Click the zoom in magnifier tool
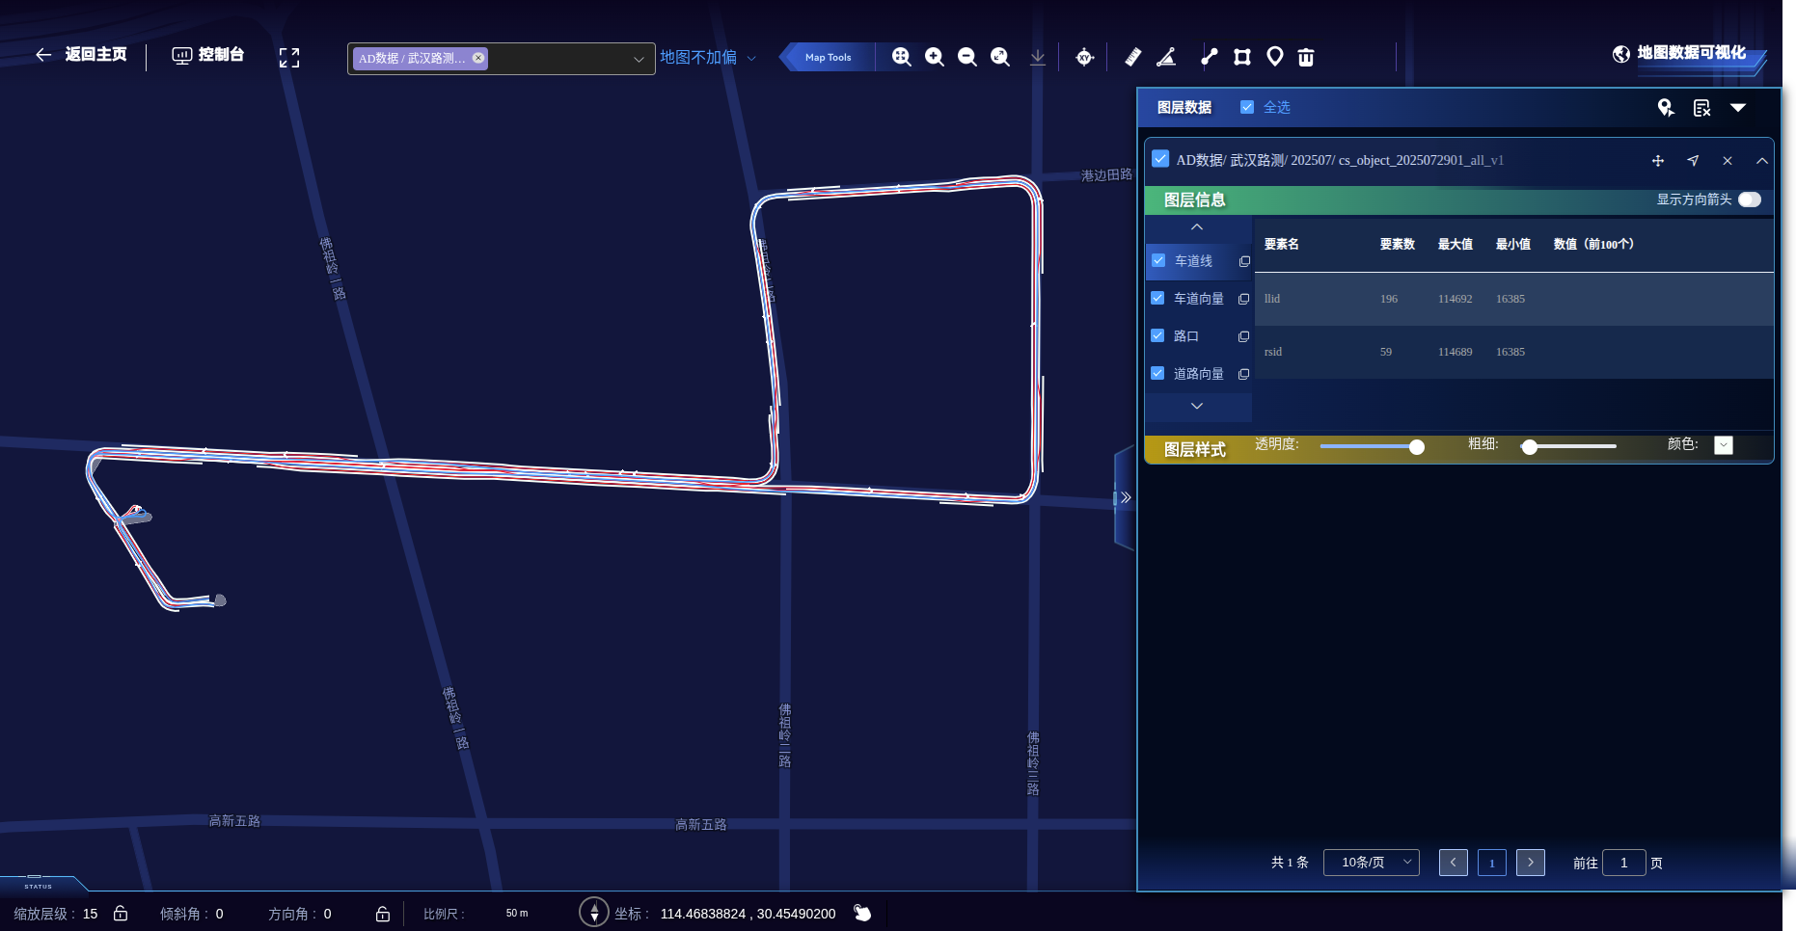Image resolution: width=1796 pixels, height=931 pixels. 934,57
